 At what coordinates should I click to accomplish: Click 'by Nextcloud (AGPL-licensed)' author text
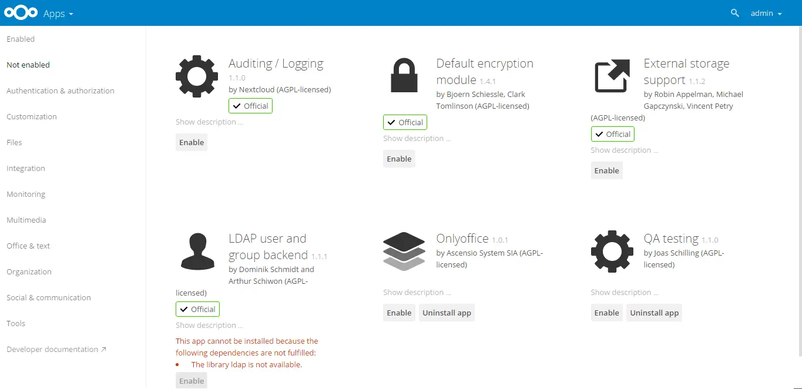point(280,89)
